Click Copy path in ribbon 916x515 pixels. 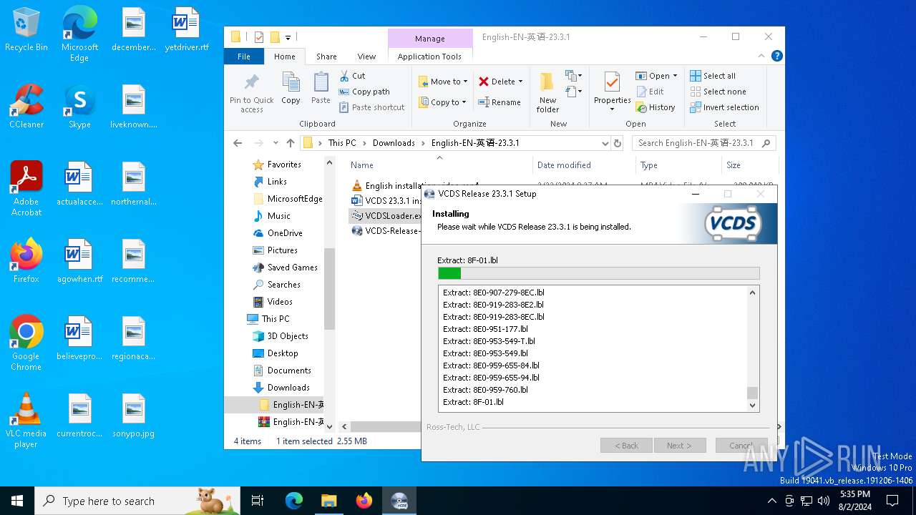pyautogui.click(x=364, y=92)
